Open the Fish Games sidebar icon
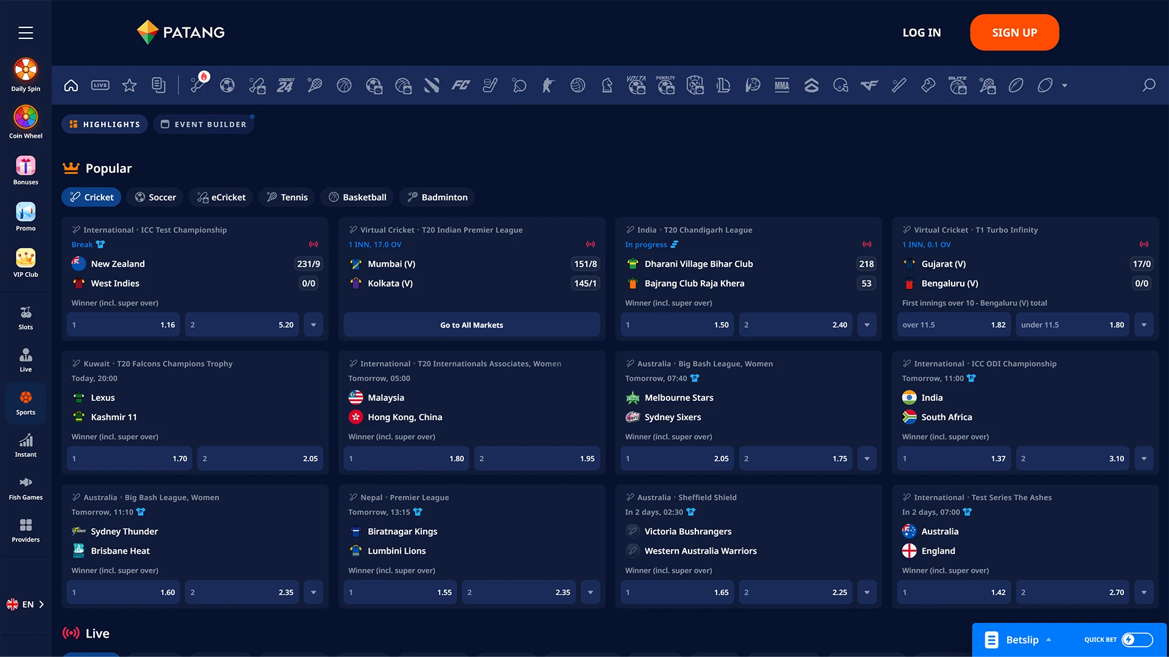 (26, 482)
